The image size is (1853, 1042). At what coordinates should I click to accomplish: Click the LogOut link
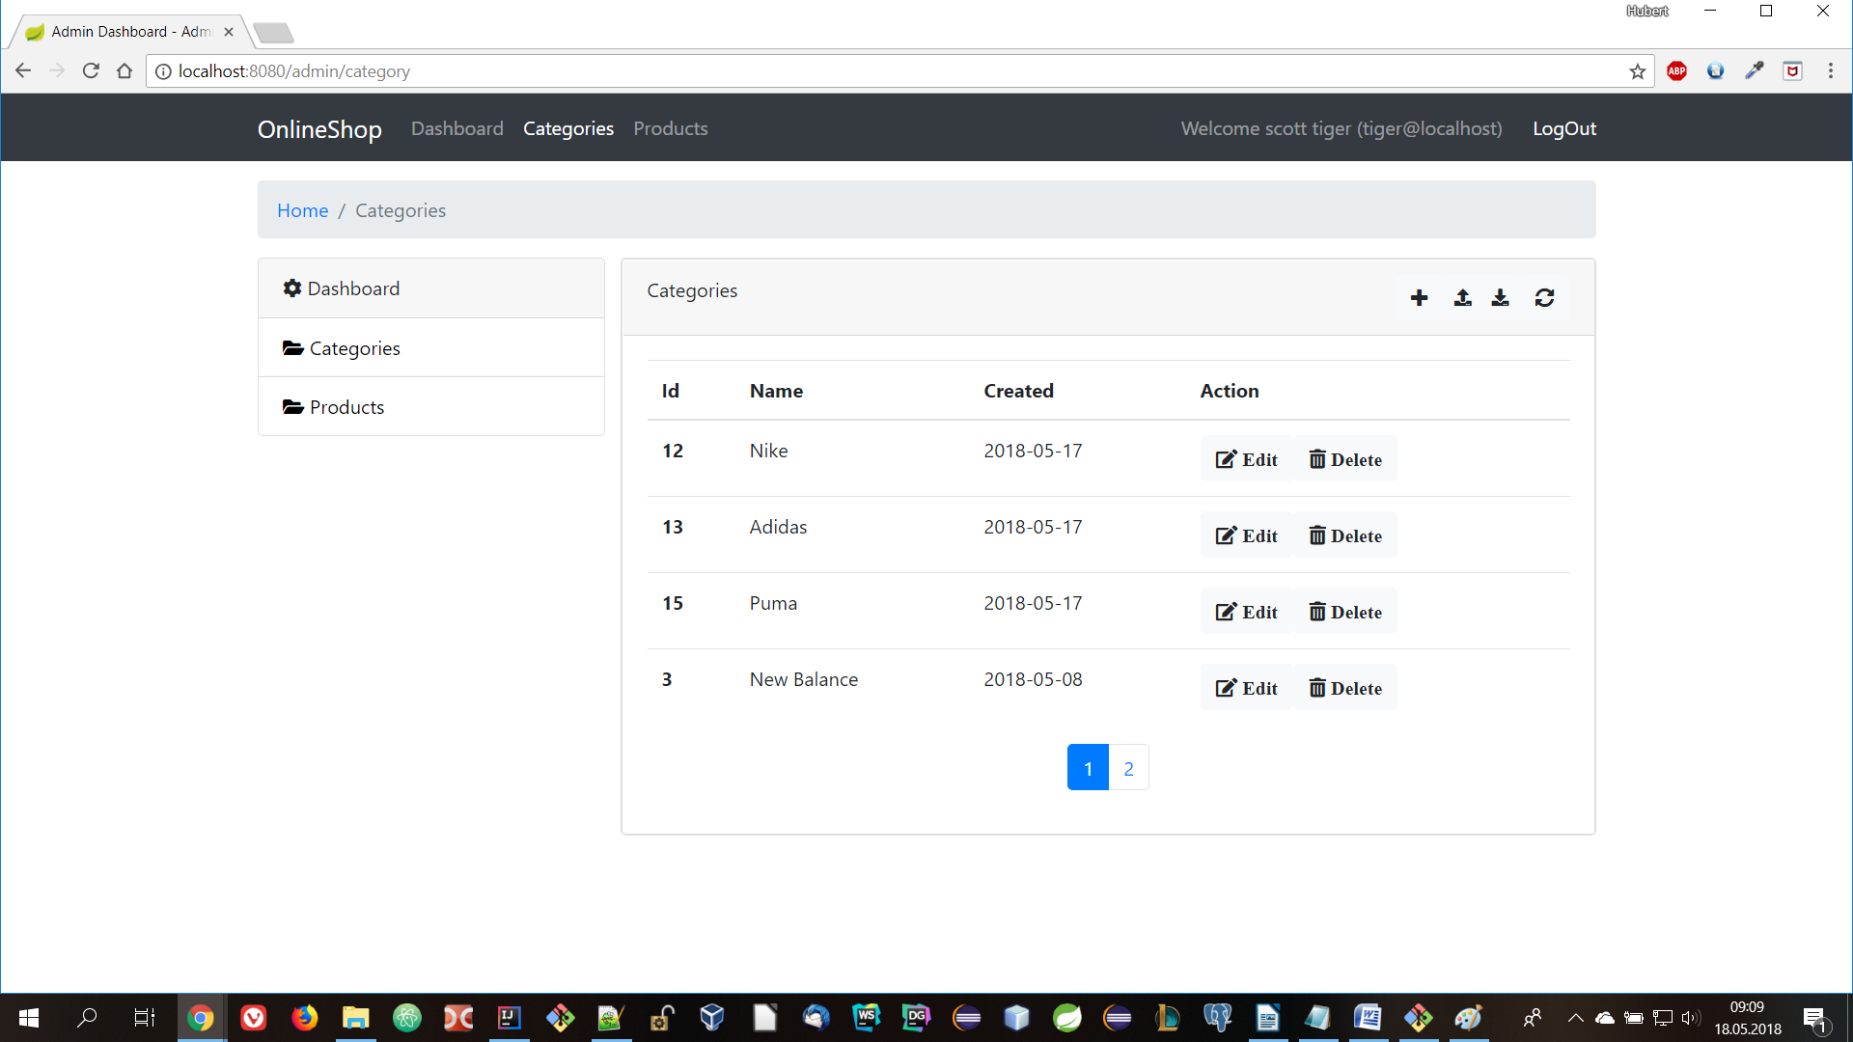click(1563, 128)
